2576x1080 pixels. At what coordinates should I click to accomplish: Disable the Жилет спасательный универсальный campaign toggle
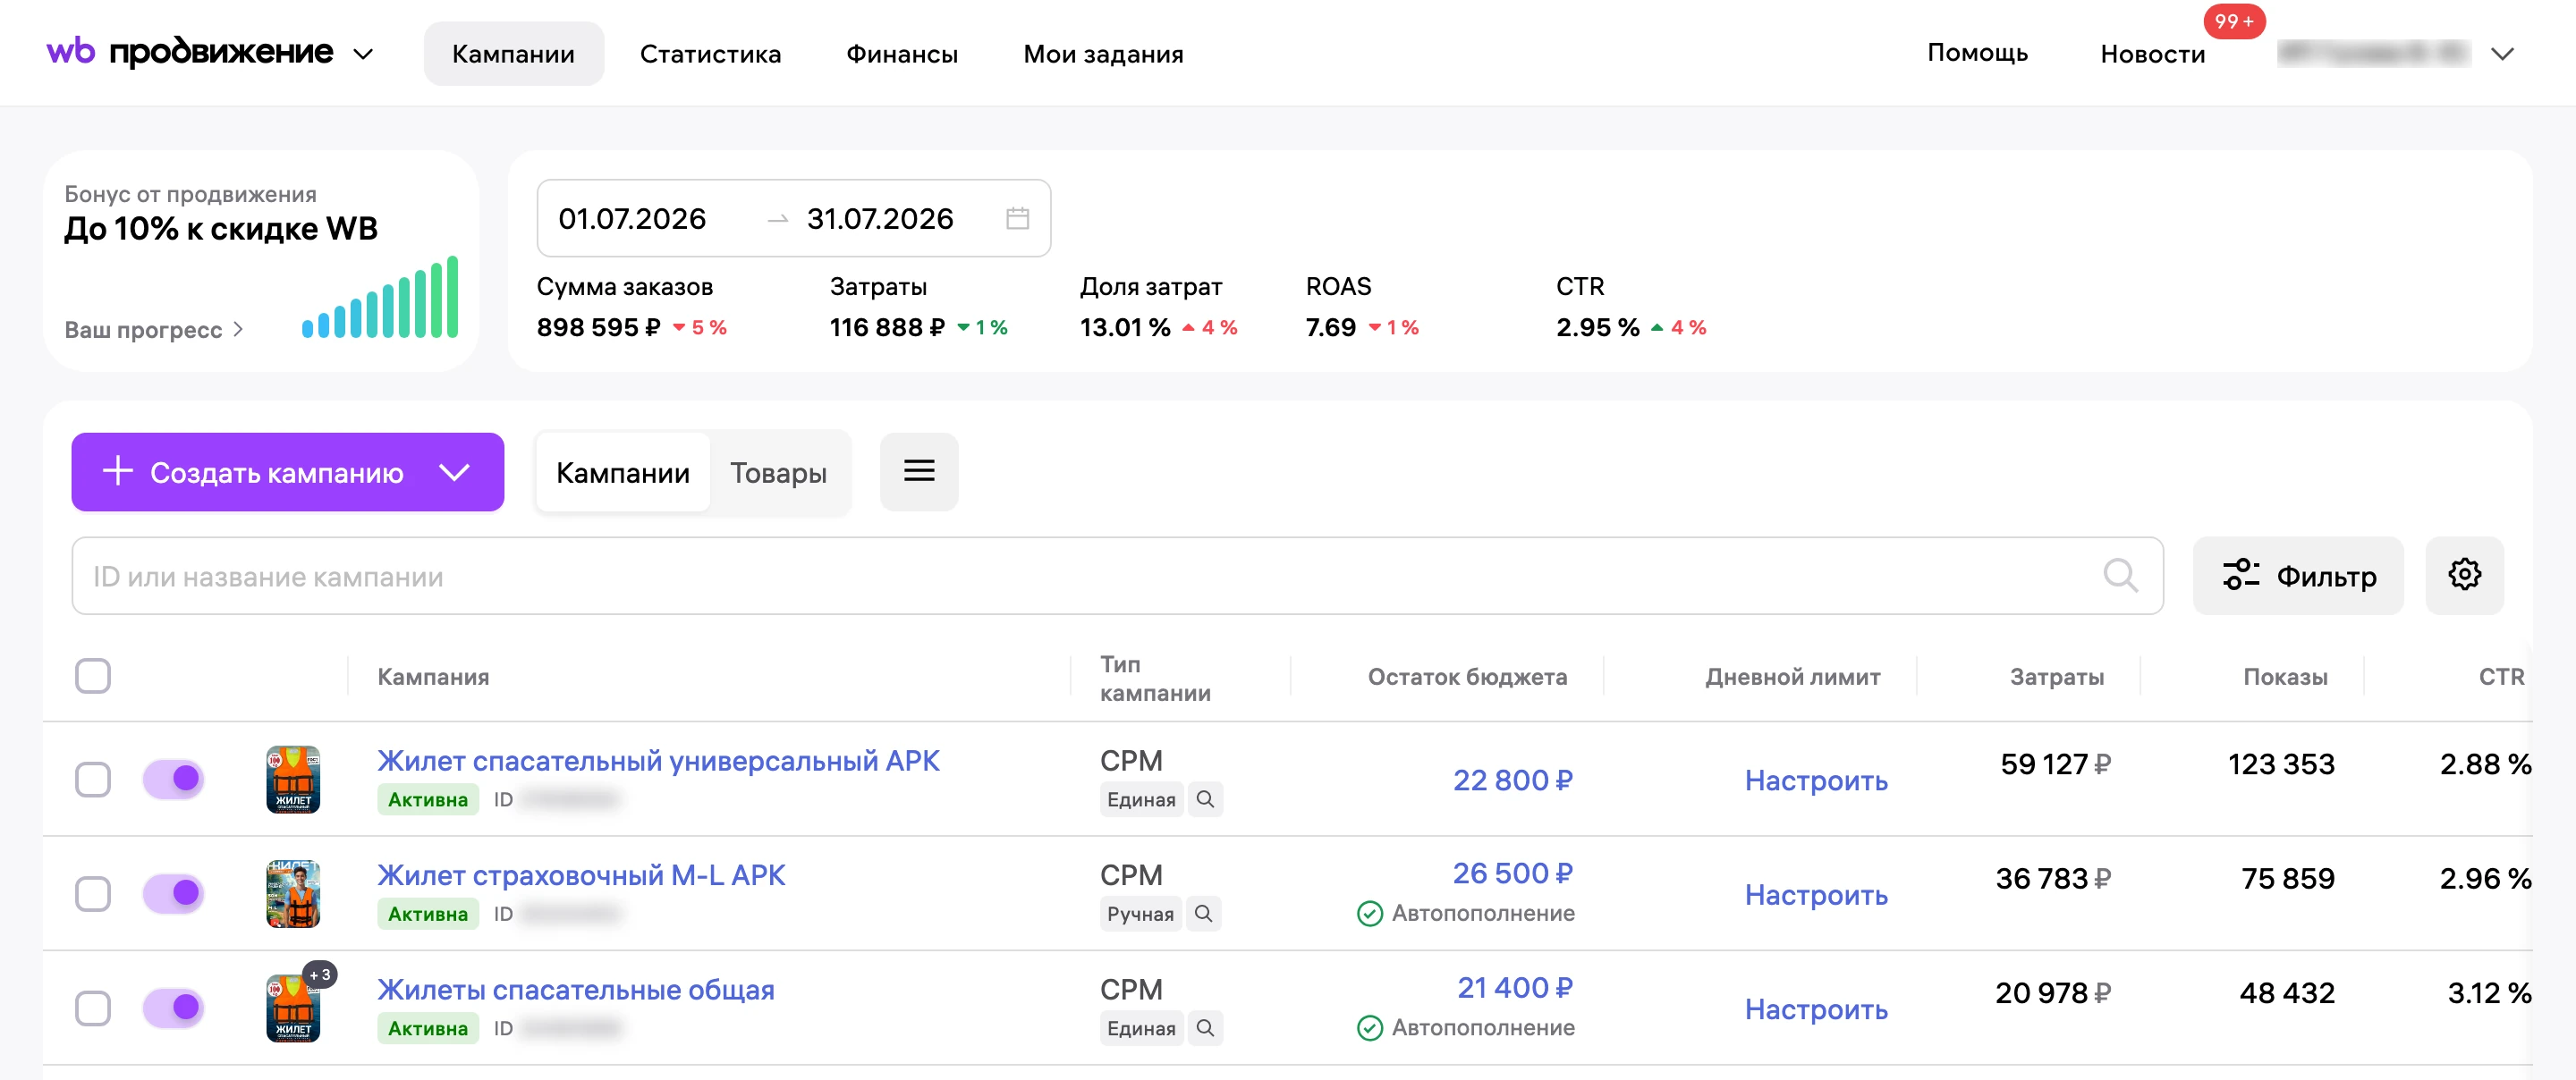click(173, 778)
